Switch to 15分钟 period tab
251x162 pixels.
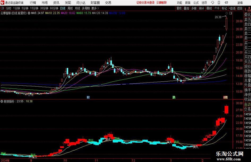pos(34,8)
